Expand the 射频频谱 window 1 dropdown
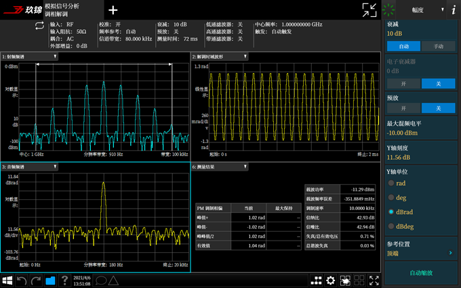The image size is (461, 288). pos(55,56)
